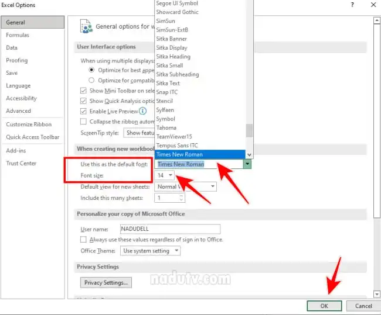This screenshot has width=381, height=315.
Task: Click the OK button
Action: point(324,306)
